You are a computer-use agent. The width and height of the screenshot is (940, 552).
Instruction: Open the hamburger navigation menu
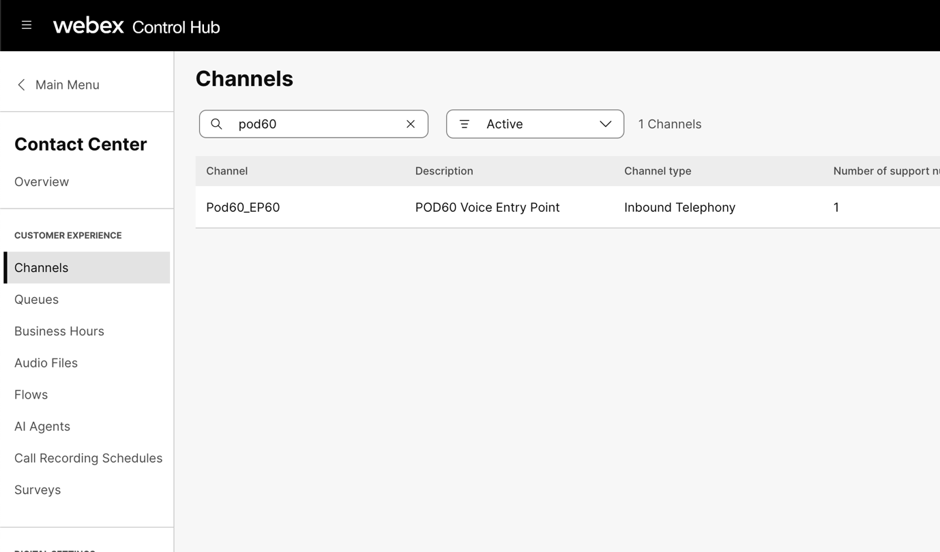[27, 25]
